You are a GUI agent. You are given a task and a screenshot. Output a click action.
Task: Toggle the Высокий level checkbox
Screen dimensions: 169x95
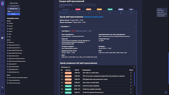[8, 26]
